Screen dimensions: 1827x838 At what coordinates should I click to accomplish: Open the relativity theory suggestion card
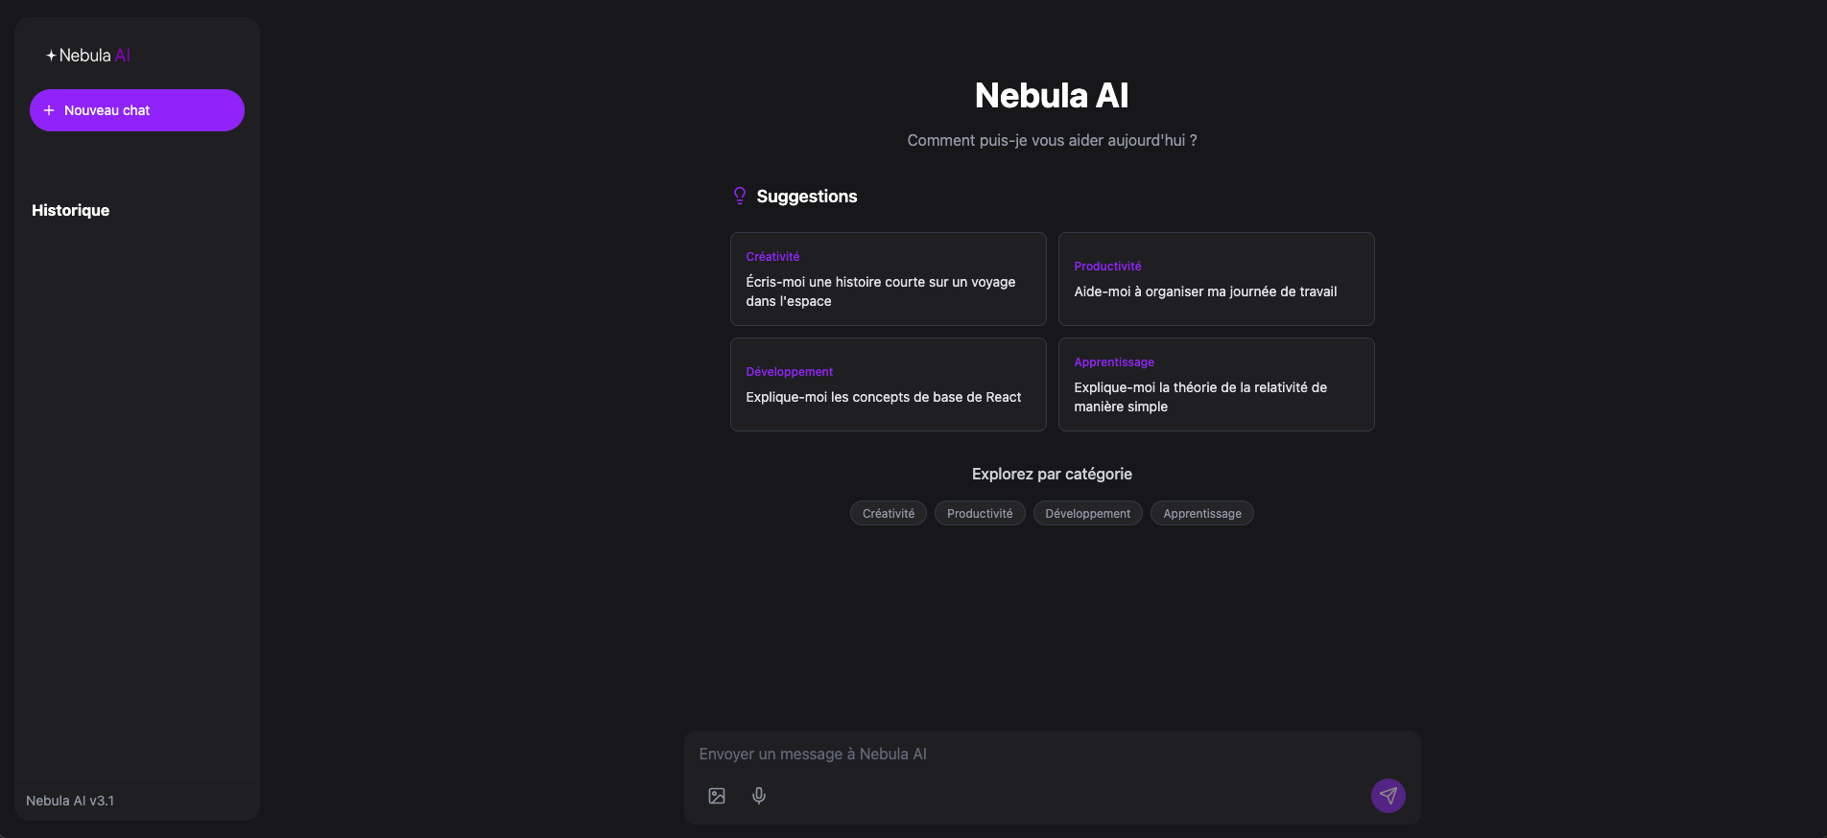coord(1216,384)
